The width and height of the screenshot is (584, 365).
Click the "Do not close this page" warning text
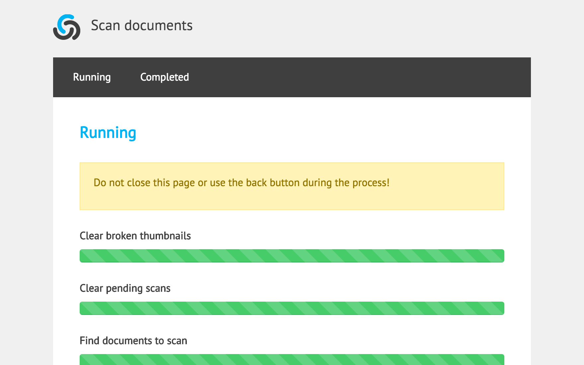click(241, 183)
